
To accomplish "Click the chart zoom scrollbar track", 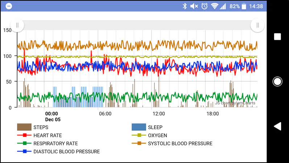I will coord(137,25).
